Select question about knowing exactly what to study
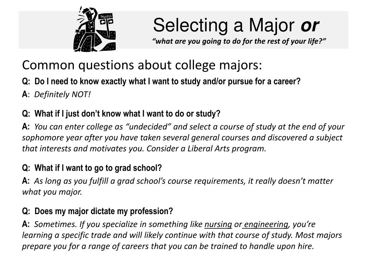This screenshot has width=367, height=275. pos(161,81)
